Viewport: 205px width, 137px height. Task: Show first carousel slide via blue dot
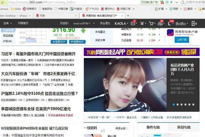174,104
